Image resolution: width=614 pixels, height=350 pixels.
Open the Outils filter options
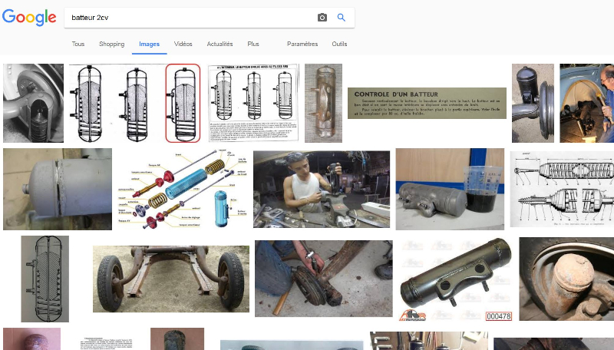tap(339, 45)
